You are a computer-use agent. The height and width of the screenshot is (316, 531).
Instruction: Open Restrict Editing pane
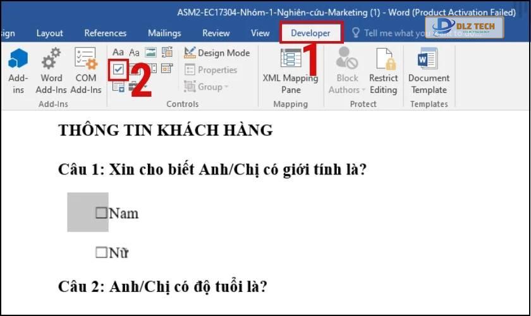tap(383, 71)
